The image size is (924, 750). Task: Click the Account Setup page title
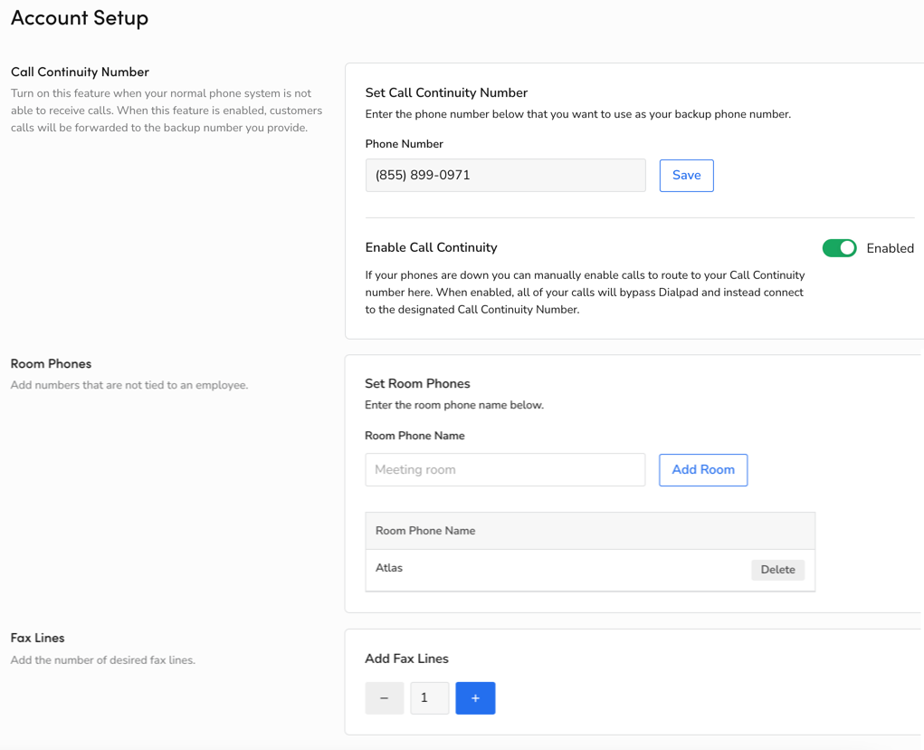point(80,18)
